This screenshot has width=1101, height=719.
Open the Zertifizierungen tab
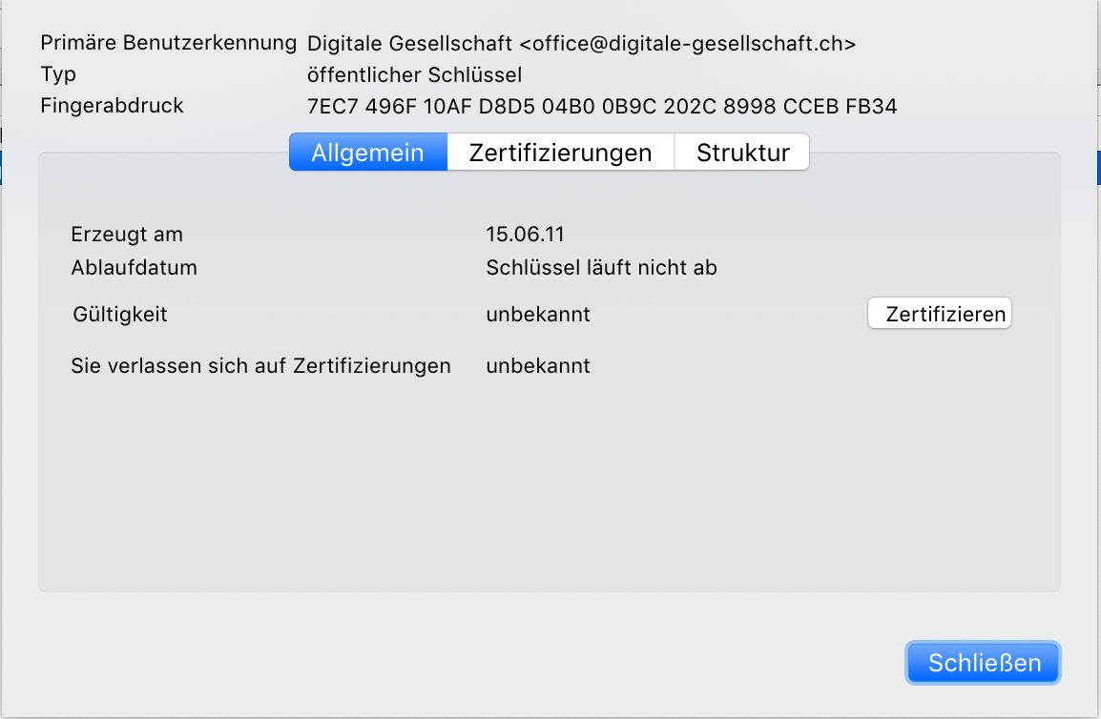(x=560, y=152)
